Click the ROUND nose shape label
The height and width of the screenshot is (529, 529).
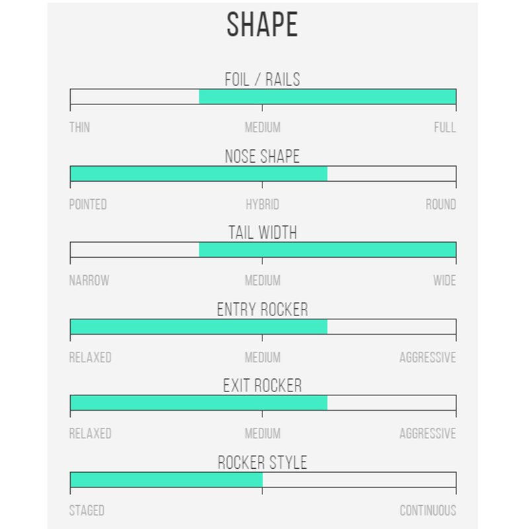pos(440,204)
